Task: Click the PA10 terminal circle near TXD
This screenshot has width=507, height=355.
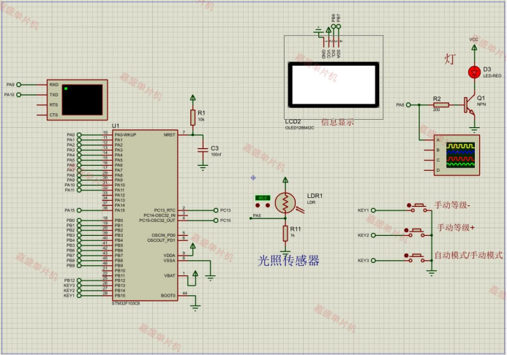Action: tap(19, 94)
